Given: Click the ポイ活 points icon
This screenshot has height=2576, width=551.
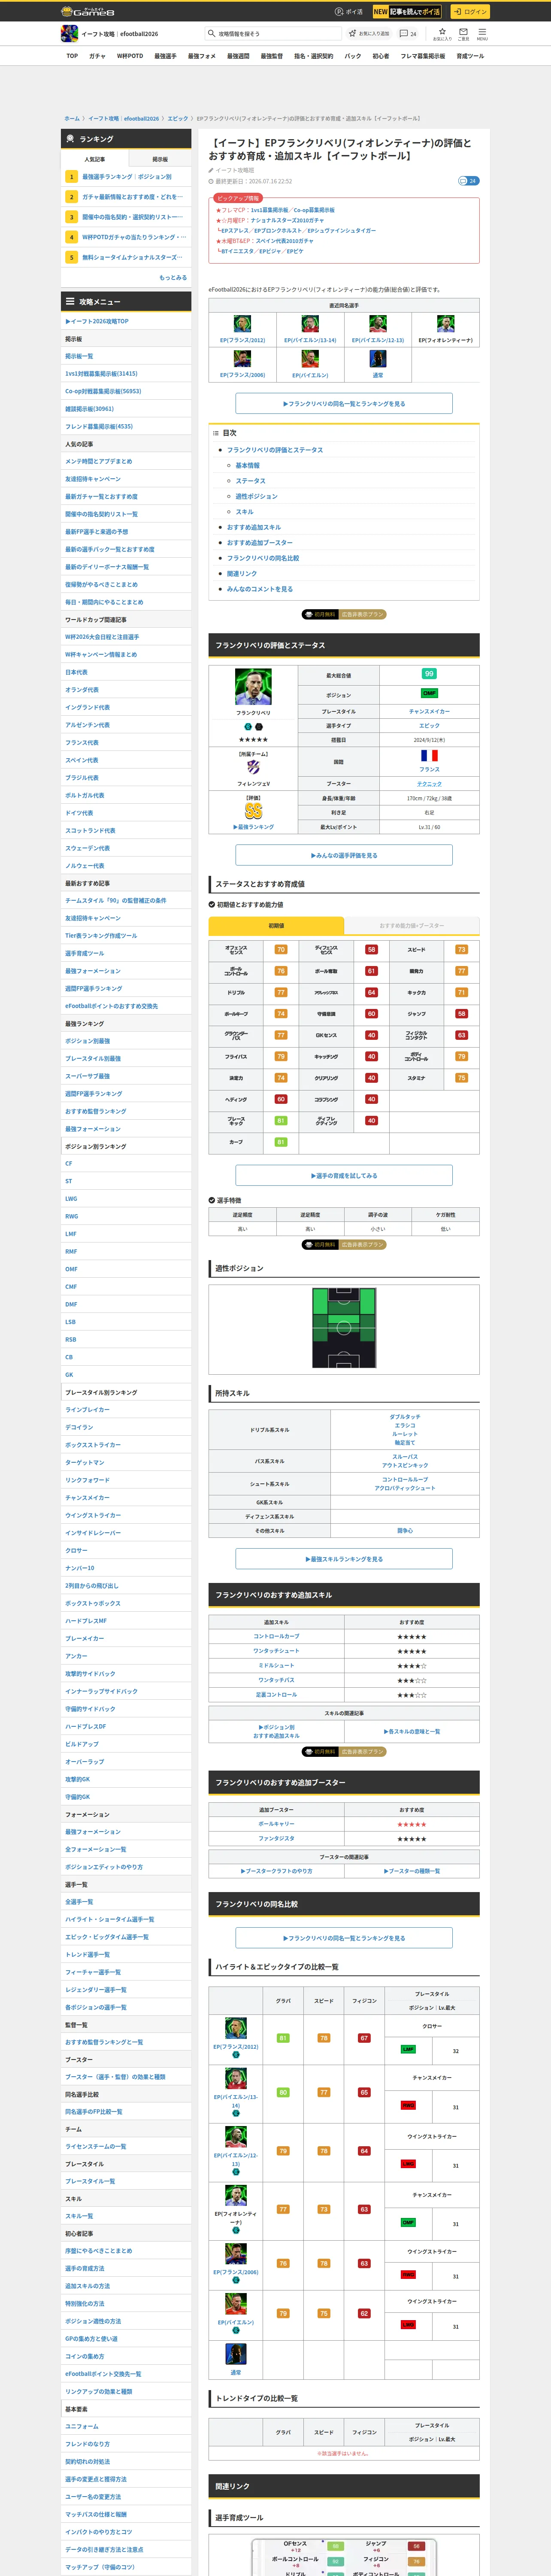Looking at the screenshot, I should click(349, 12).
